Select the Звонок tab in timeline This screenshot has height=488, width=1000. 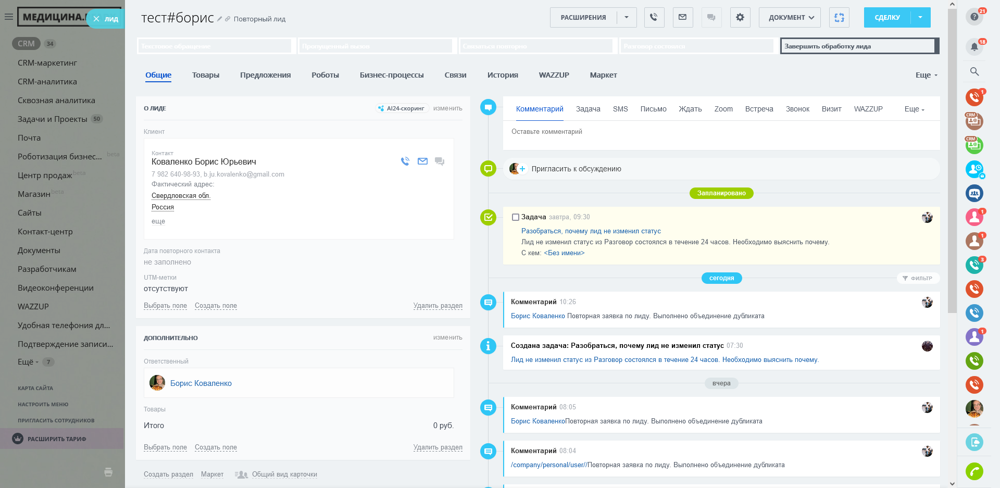[797, 109]
